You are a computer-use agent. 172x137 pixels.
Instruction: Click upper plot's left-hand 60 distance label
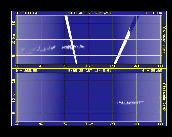coord(17,66)
